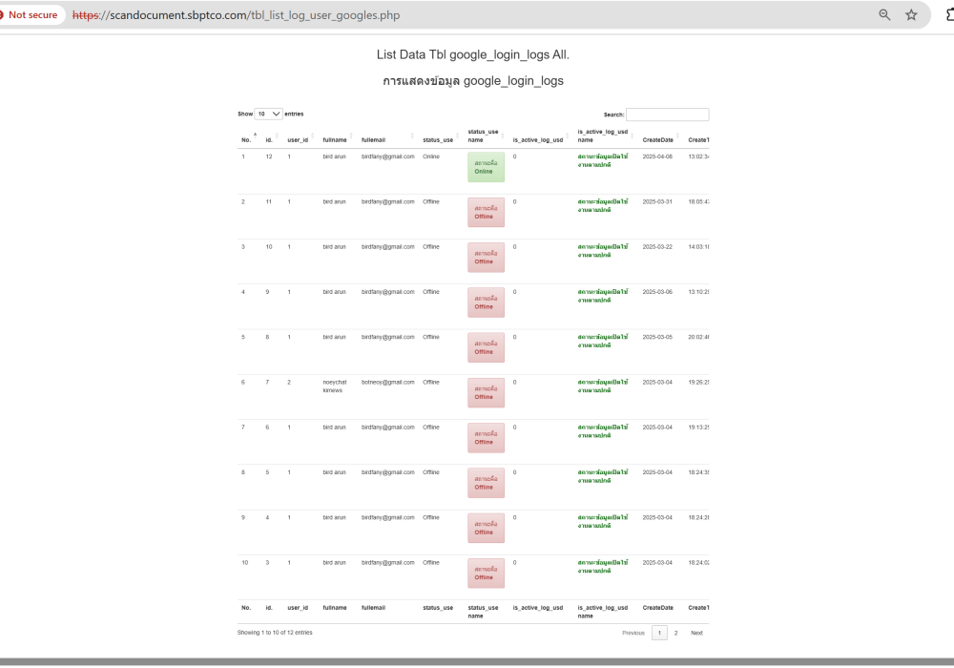Click the Not secure warning badge
The width and height of the screenshot is (954, 668).
click(x=29, y=15)
